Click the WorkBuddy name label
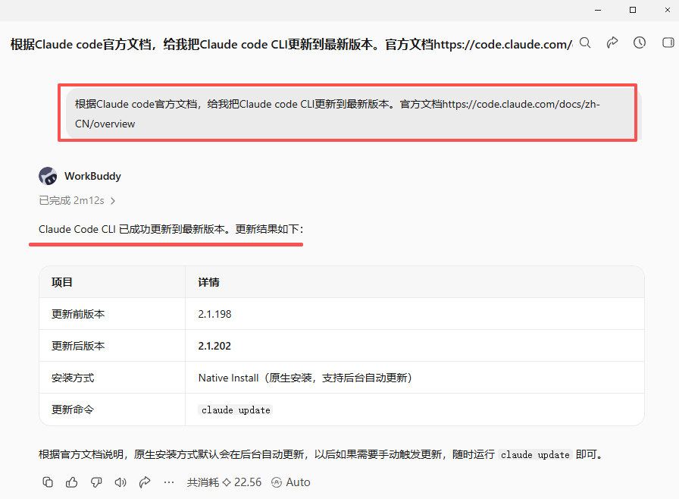679x499 pixels. point(92,176)
